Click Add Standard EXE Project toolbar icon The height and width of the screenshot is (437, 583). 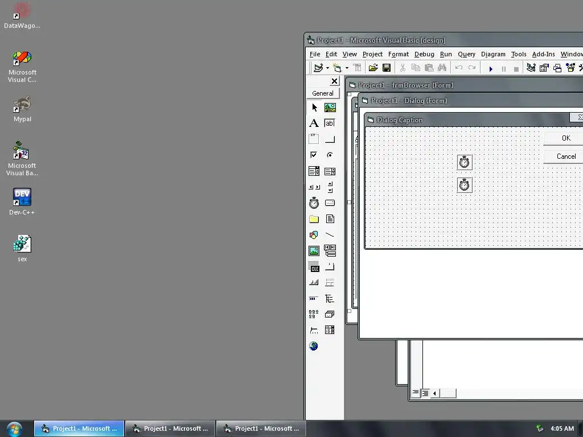(318, 68)
